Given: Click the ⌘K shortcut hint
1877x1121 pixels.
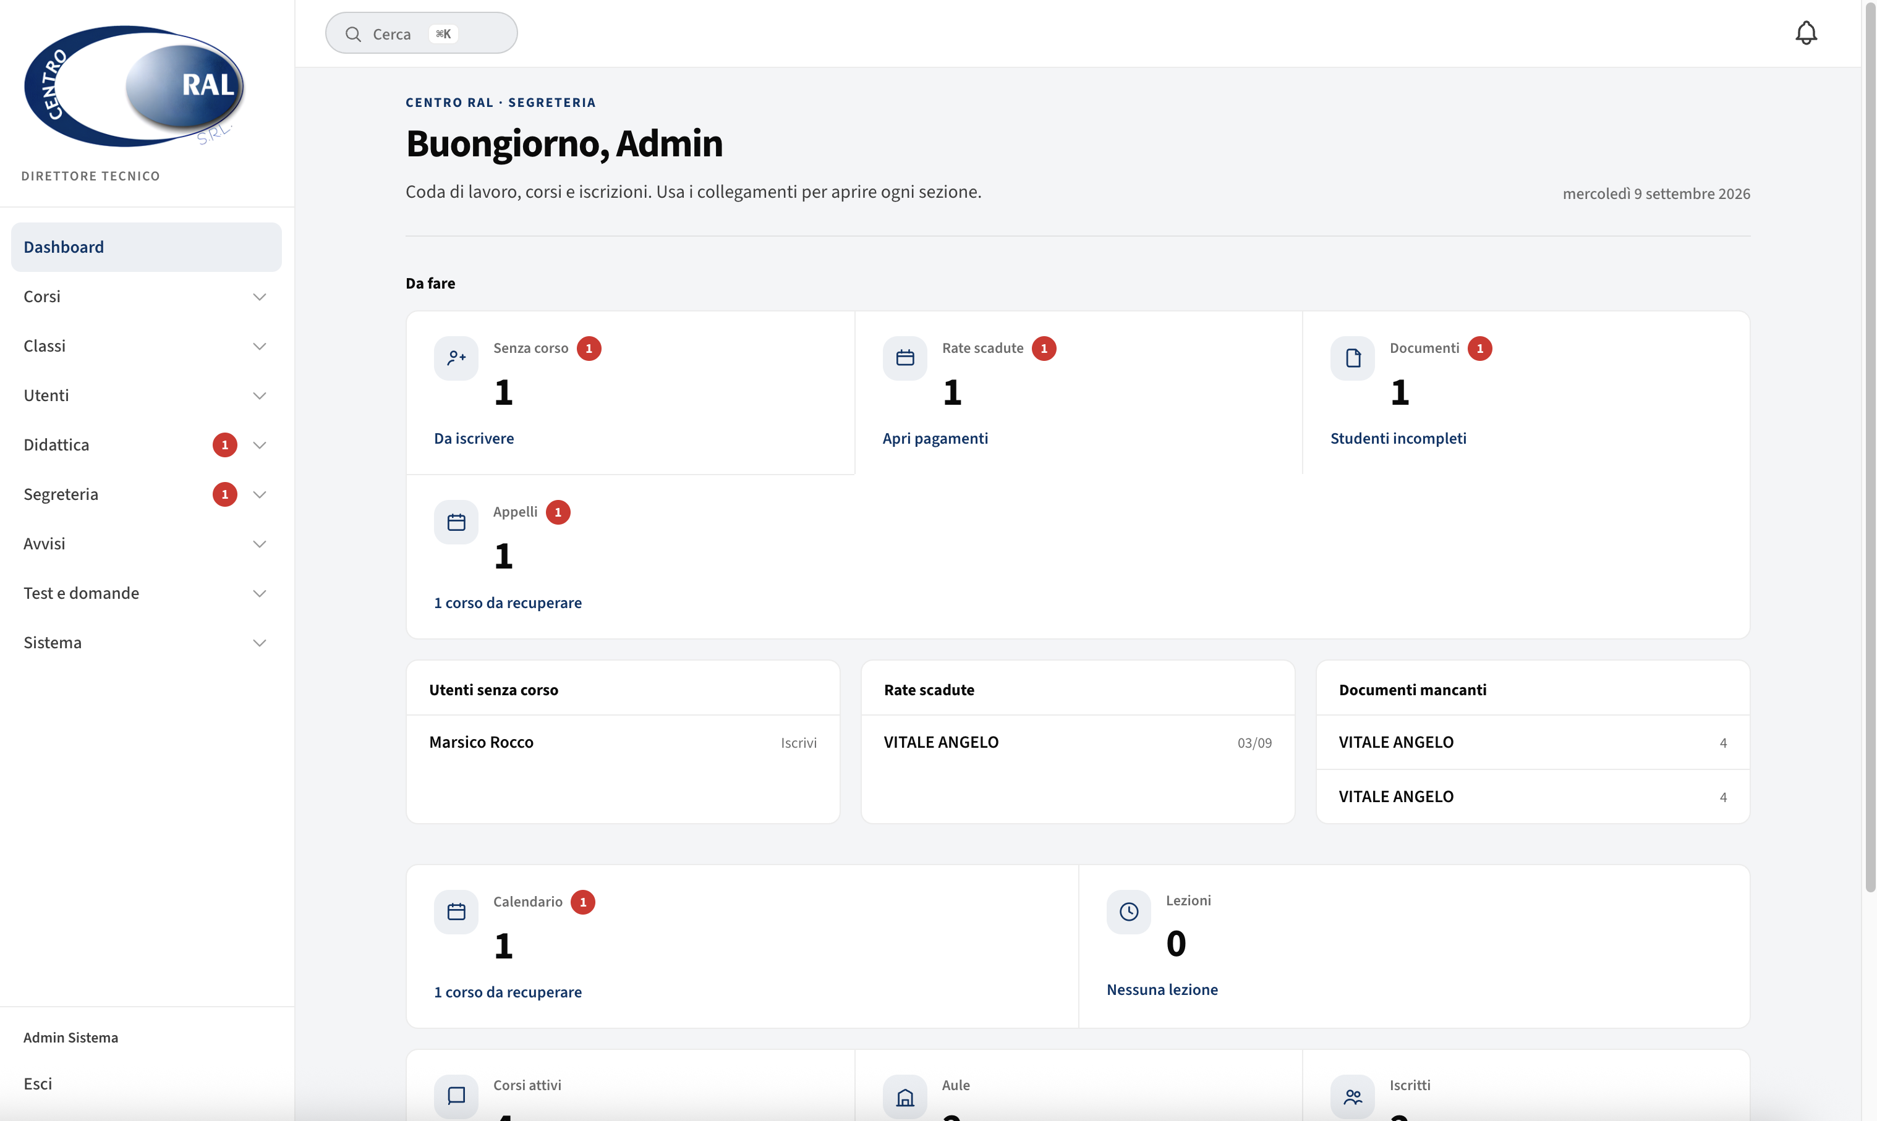Looking at the screenshot, I should click(x=443, y=34).
